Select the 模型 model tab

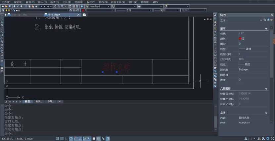click(27, 101)
